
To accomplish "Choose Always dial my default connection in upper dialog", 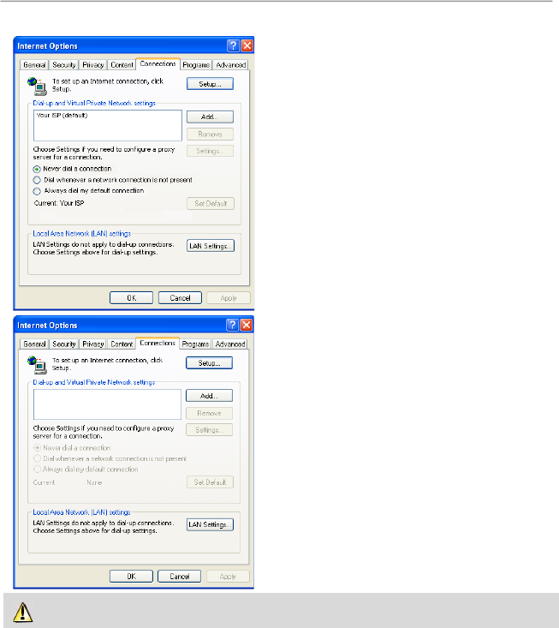I will (x=37, y=190).
